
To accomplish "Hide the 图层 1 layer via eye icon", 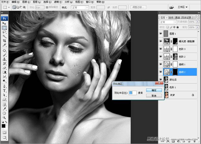I will (160, 33).
